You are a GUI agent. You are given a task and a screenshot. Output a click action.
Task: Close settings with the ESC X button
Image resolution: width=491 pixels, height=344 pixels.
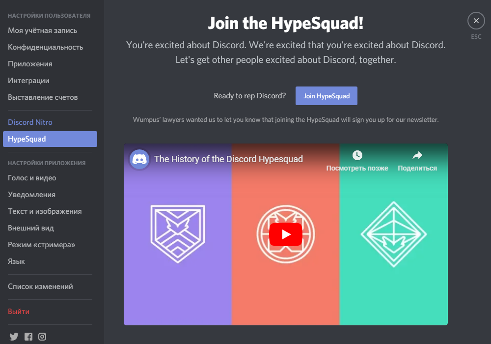pos(476,21)
